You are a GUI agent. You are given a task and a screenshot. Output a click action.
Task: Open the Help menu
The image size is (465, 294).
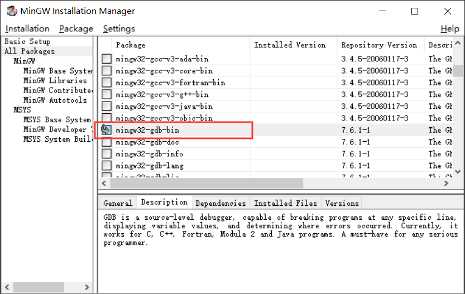[x=449, y=29]
